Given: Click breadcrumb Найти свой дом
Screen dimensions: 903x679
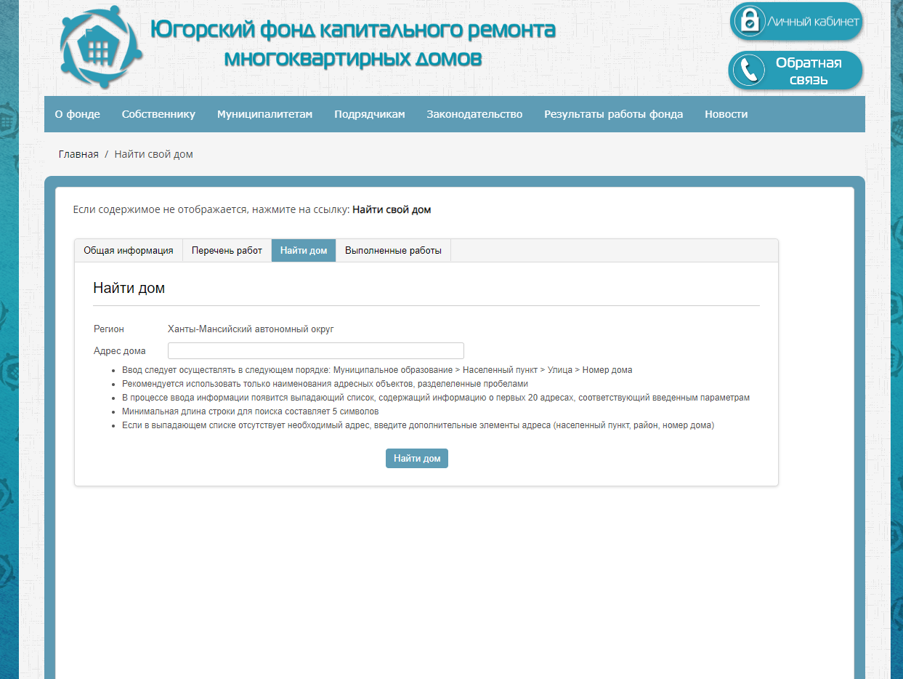Looking at the screenshot, I should pyautogui.click(x=153, y=154).
